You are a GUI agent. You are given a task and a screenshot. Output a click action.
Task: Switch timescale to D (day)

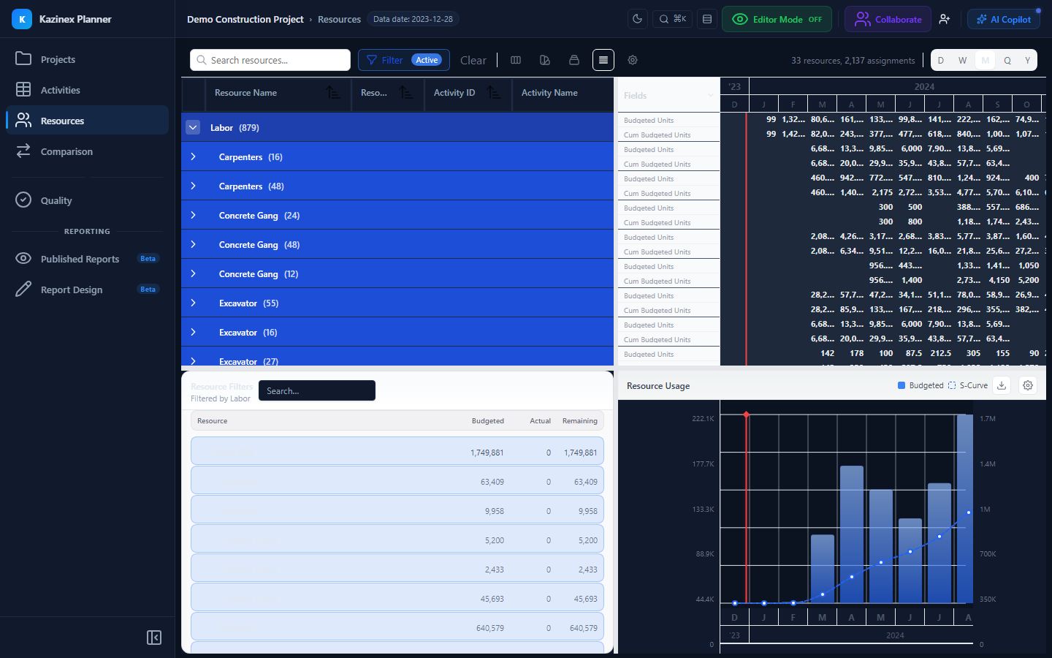click(x=941, y=60)
